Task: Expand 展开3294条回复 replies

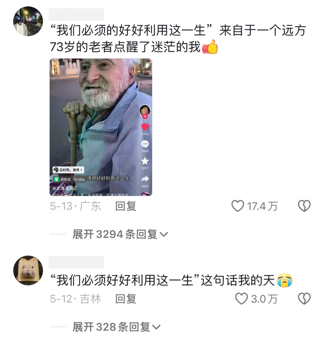Action: coord(120,234)
